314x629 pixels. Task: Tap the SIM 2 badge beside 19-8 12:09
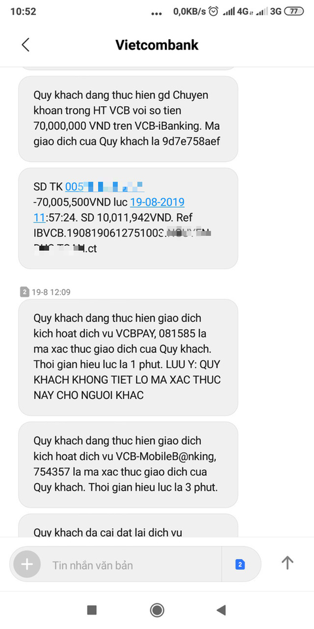point(24,292)
